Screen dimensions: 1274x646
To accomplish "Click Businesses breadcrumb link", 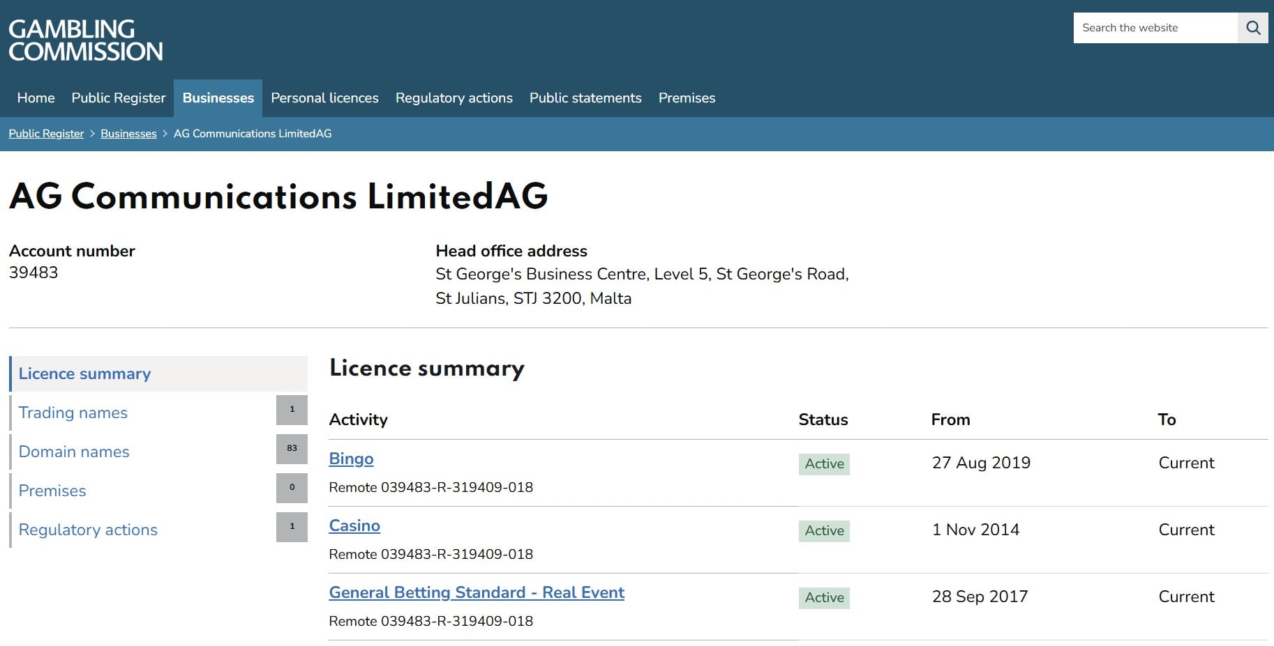I will click(x=128, y=134).
